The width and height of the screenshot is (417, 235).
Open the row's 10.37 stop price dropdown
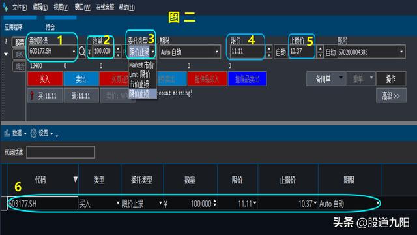pos(315,203)
